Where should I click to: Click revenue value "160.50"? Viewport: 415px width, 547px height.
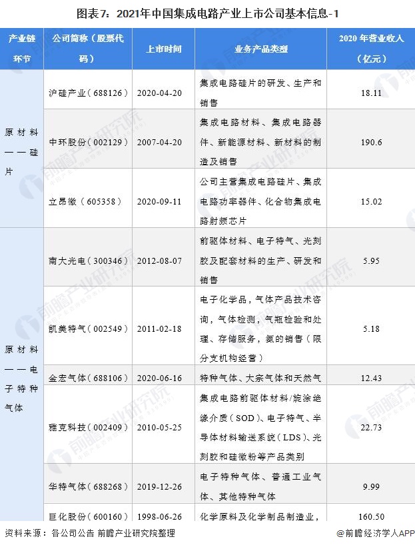(371, 516)
